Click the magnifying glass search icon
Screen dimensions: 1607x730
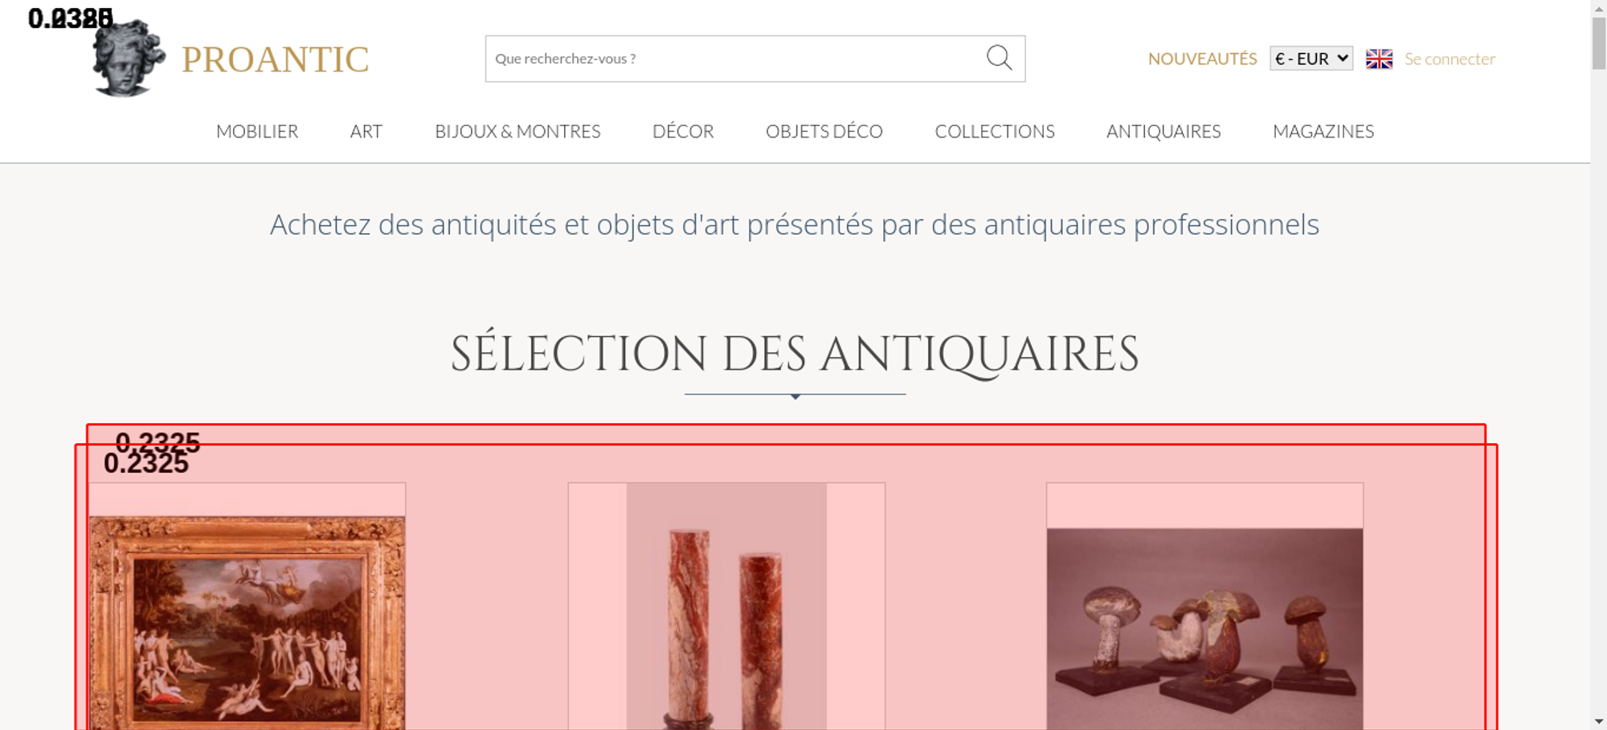coord(999,58)
